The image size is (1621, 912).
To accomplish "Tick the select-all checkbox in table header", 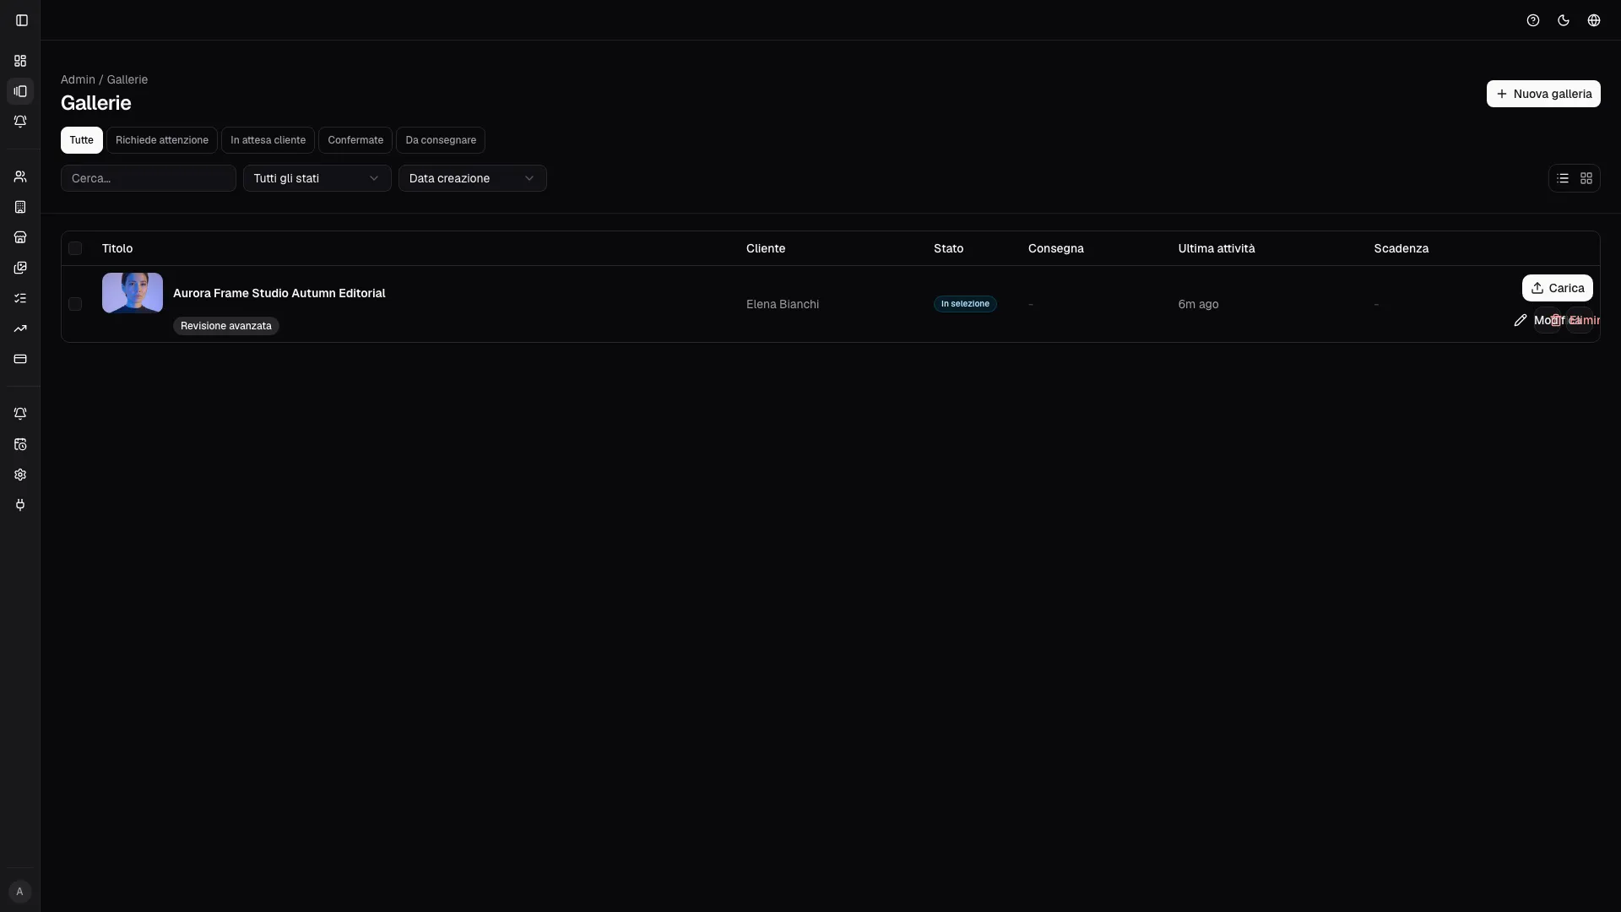I will pos(75,248).
